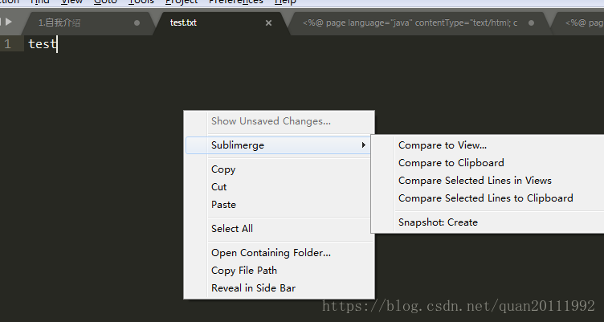The width and height of the screenshot is (604, 322).
Task: Choose Copy from context menu
Action: point(223,169)
